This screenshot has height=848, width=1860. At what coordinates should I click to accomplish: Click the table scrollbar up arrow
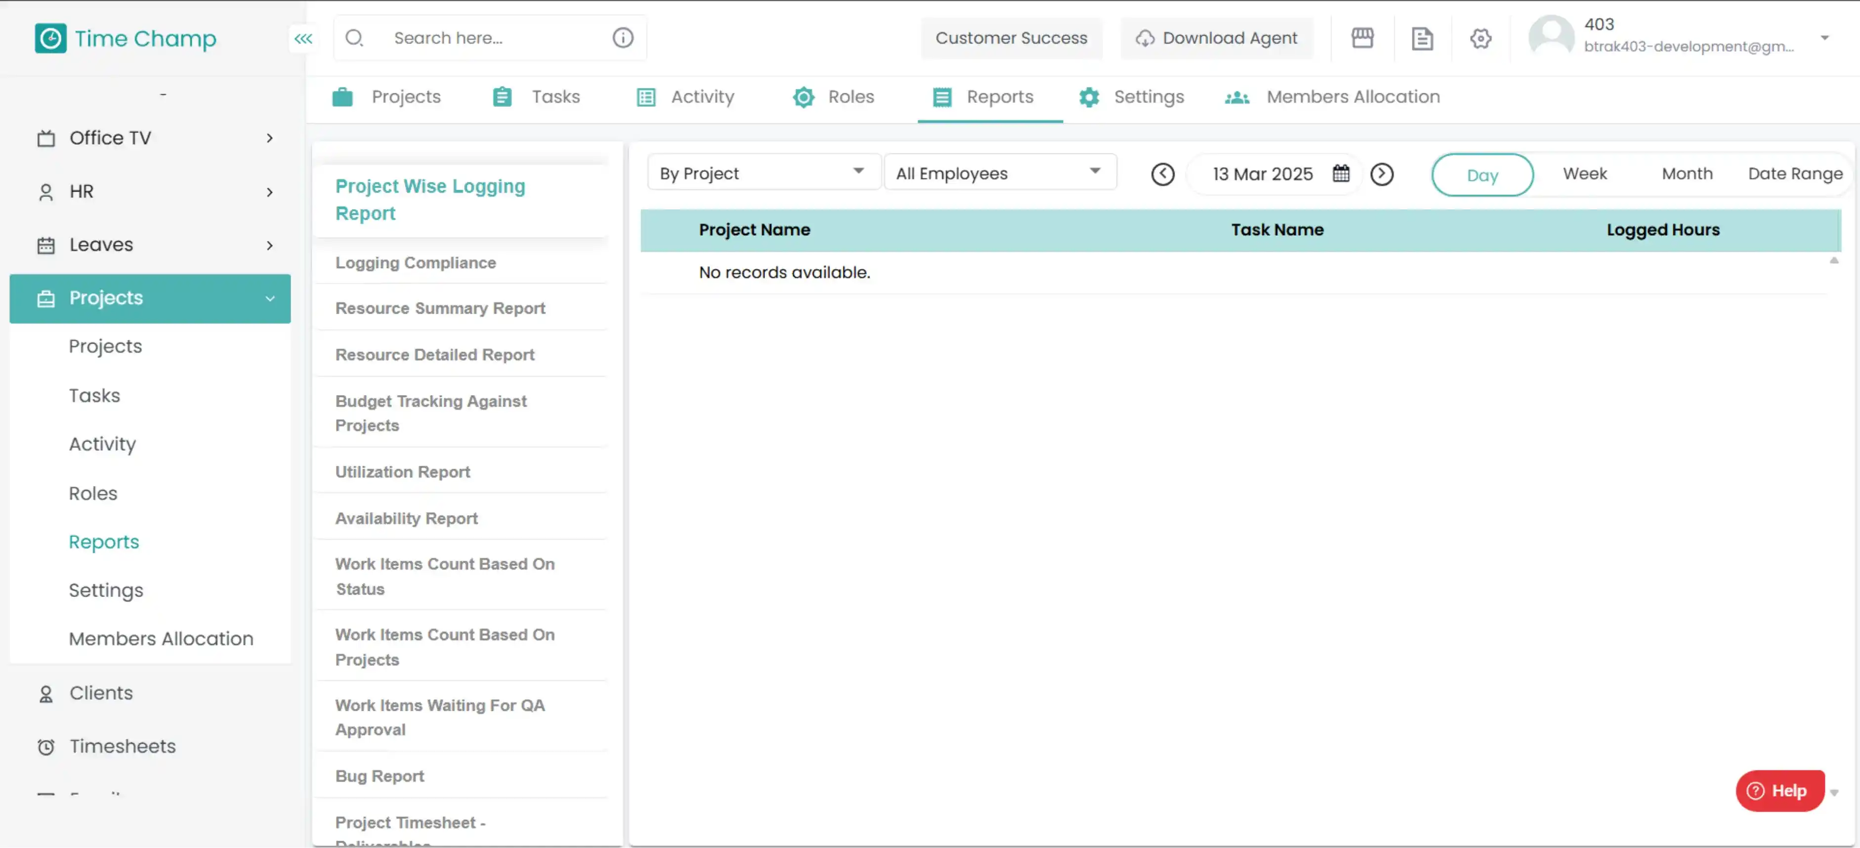(x=1833, y=261)
